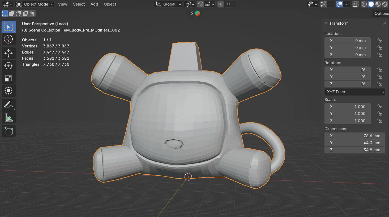Click the Rotation Z field
Viewport: 389px width, 217px height.
click(347, 84)
